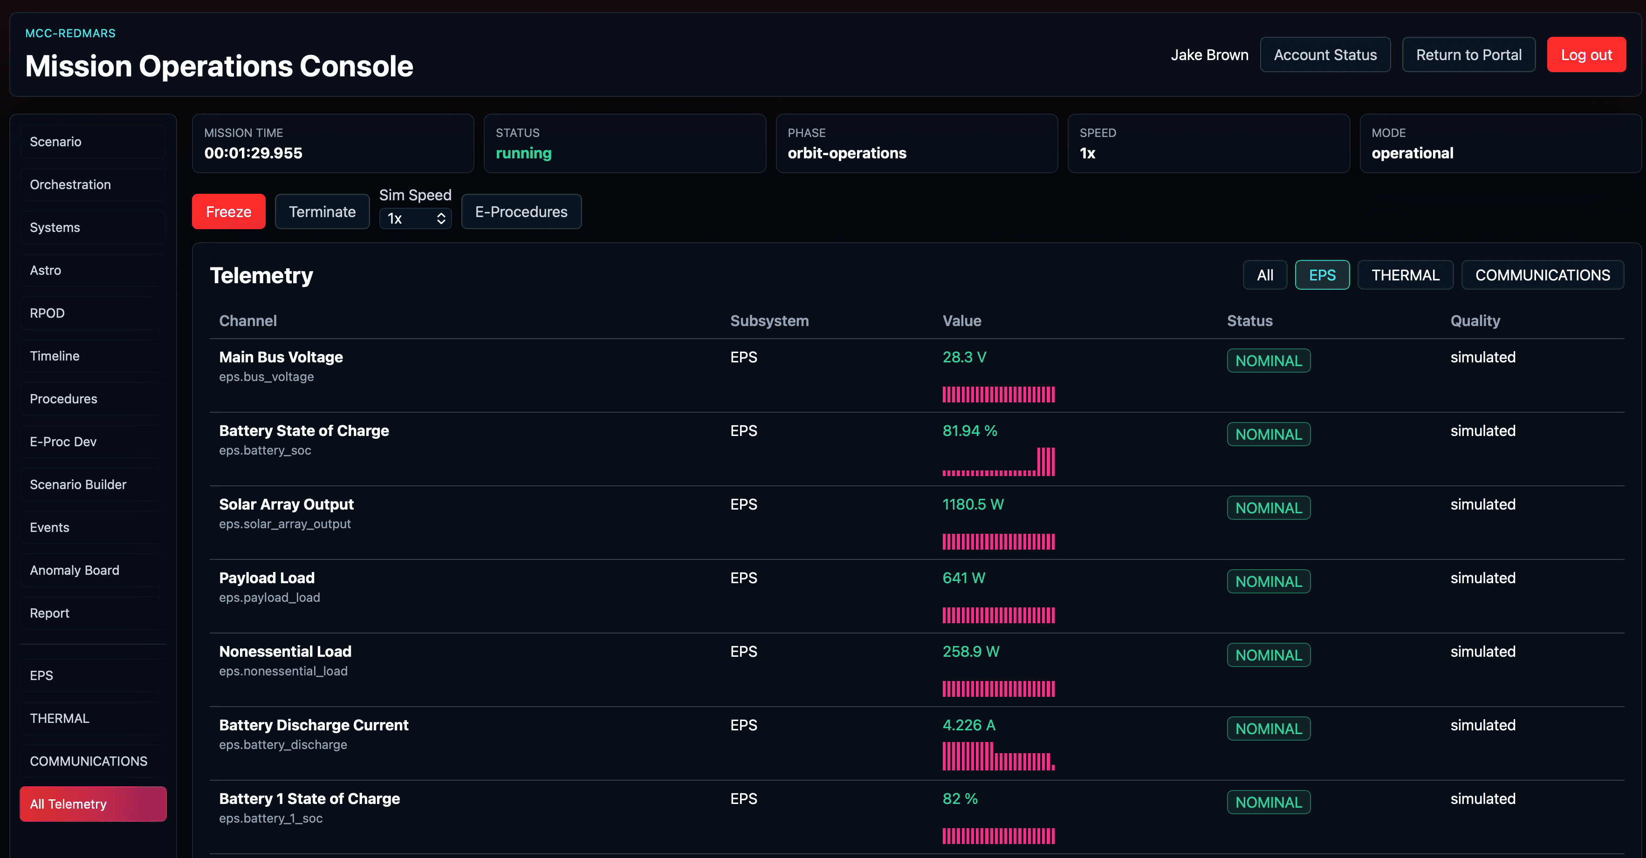Click the eps.payload_load channel ID
The height and width of the screenshot is (858, 1646).
pyautogui.click(x=270, y=597)
